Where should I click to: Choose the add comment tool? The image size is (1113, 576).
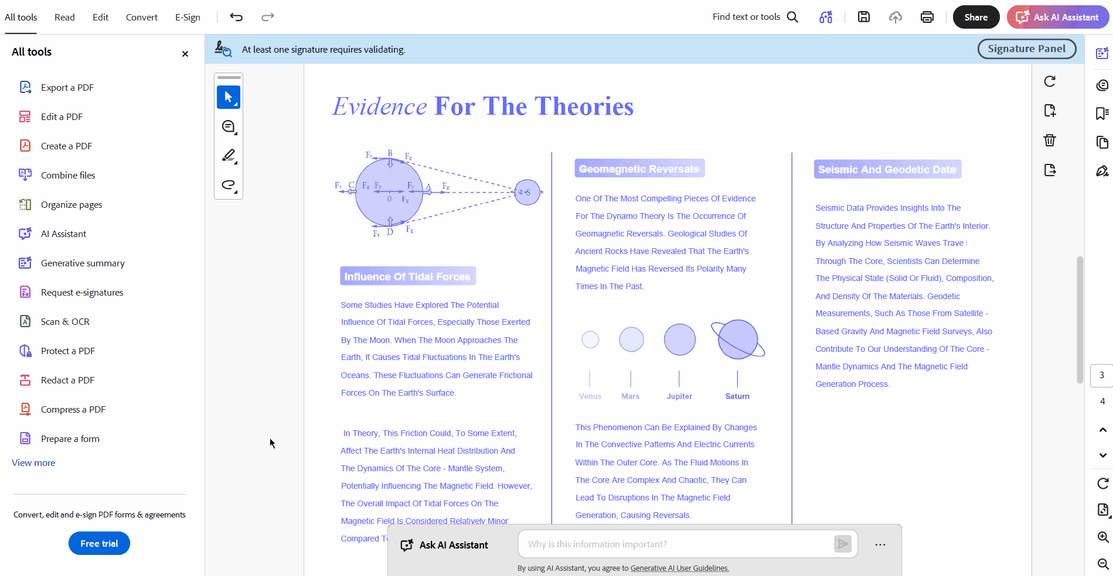229,126
